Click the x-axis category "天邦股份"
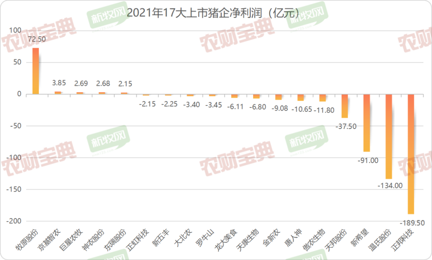This screenshot has height=260, width=432. 336,240
